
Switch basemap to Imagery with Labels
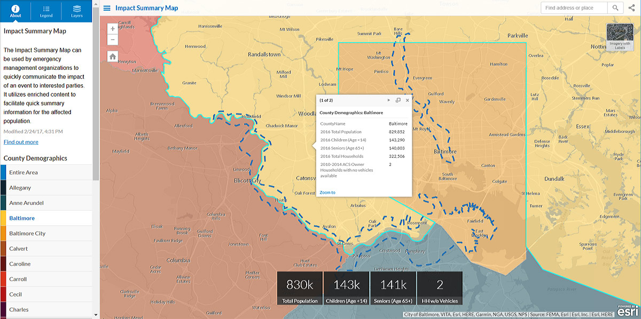pos(620,37)
